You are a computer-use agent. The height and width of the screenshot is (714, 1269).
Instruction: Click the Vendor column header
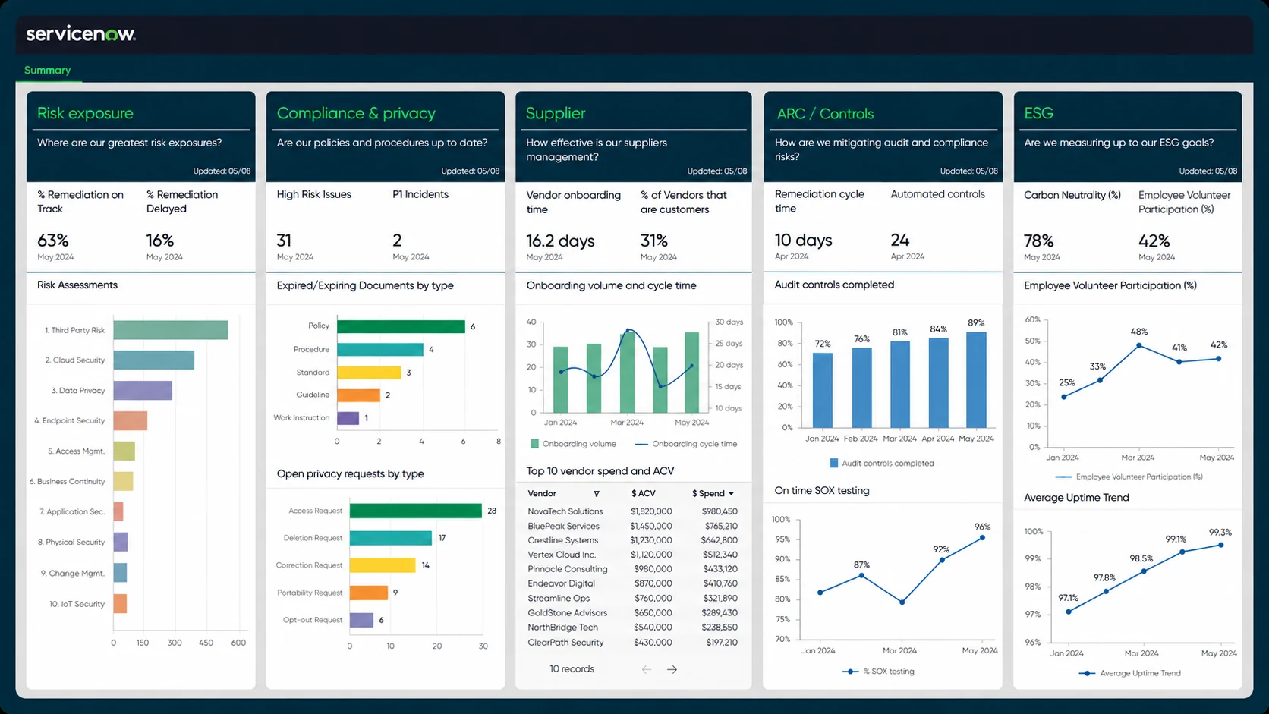[x=542, y=494]
